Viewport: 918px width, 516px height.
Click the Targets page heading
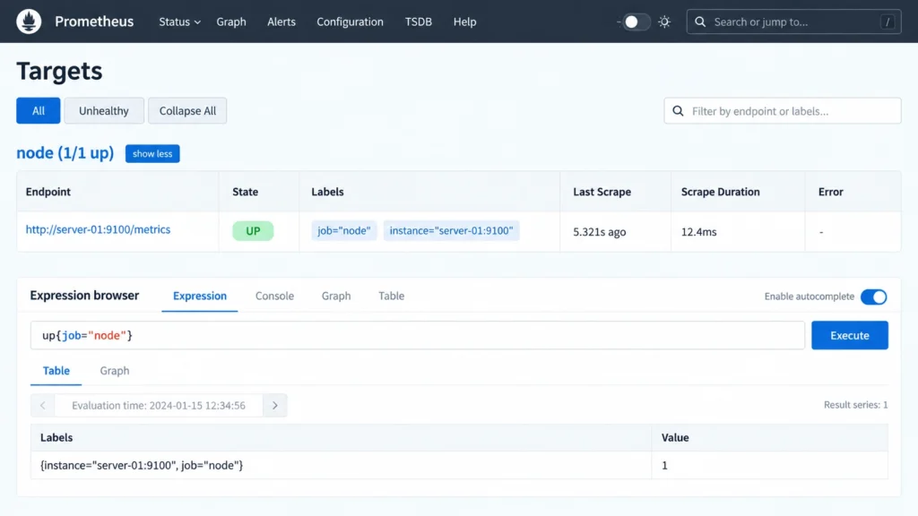click(x=59, y=71)
